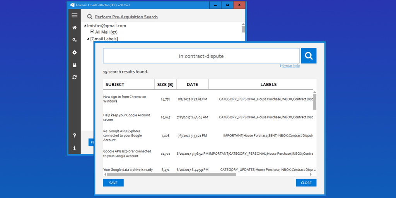Uncheck the All Mail (57) checkbox
Image resolution: width=396 pixels, height=198 pixels.
(x=92, y=32)
